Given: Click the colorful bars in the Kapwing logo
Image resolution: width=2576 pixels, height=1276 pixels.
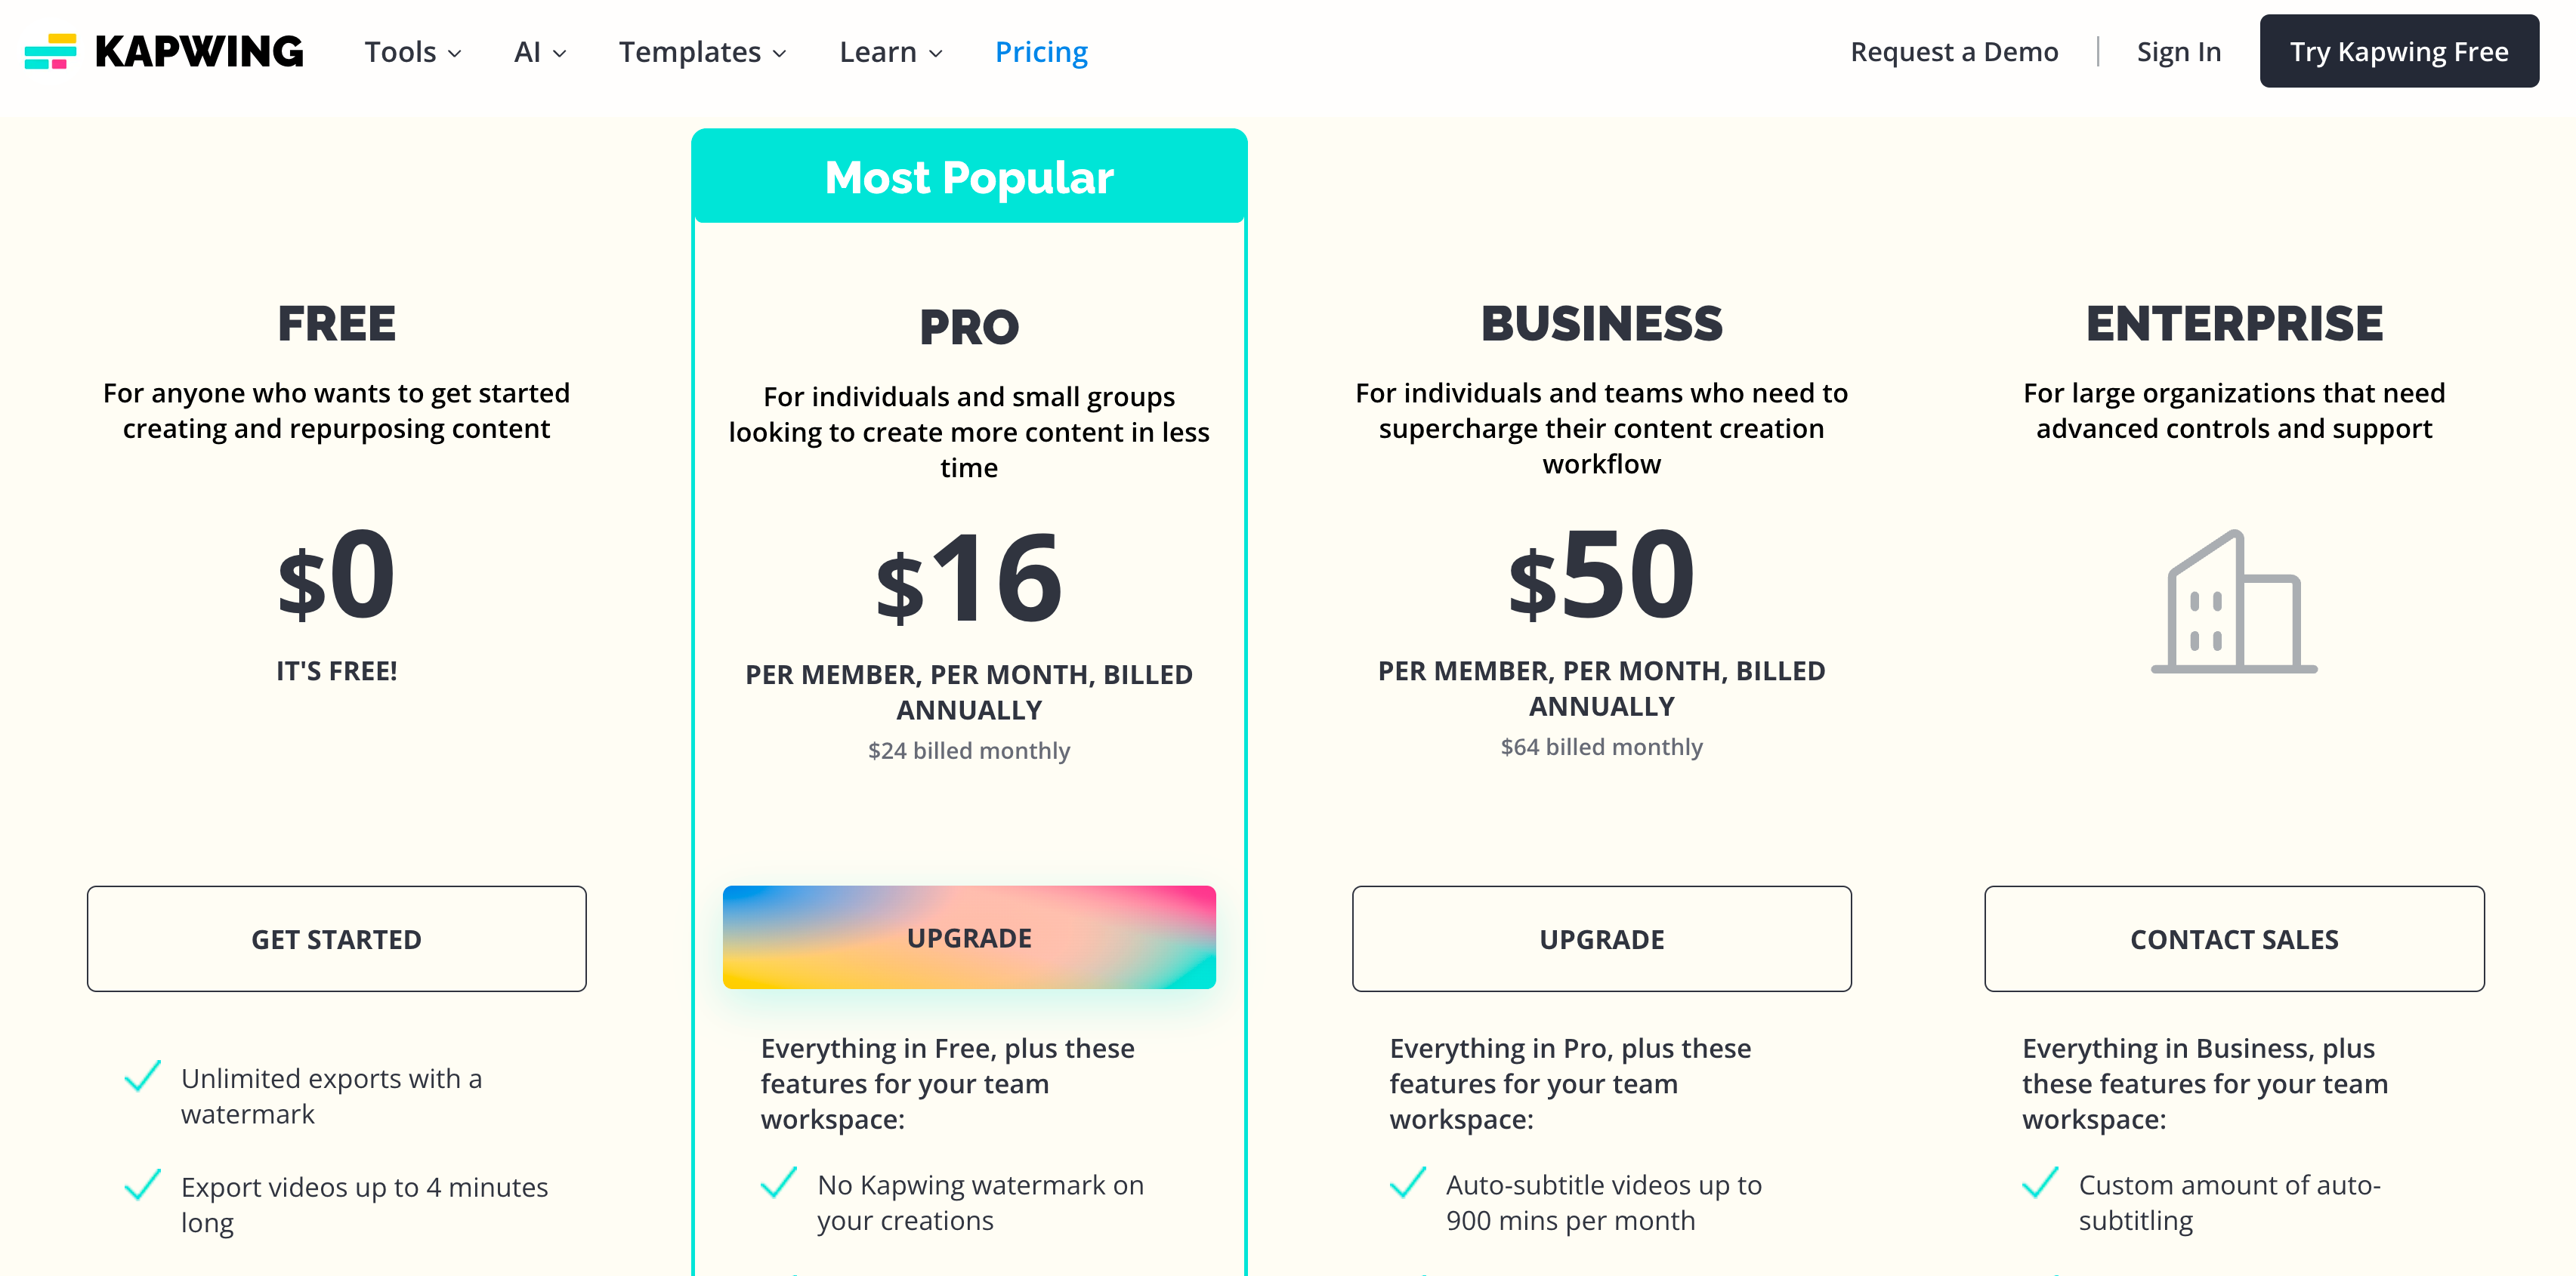Looking at the screenshot, I should tap(52, 51).
